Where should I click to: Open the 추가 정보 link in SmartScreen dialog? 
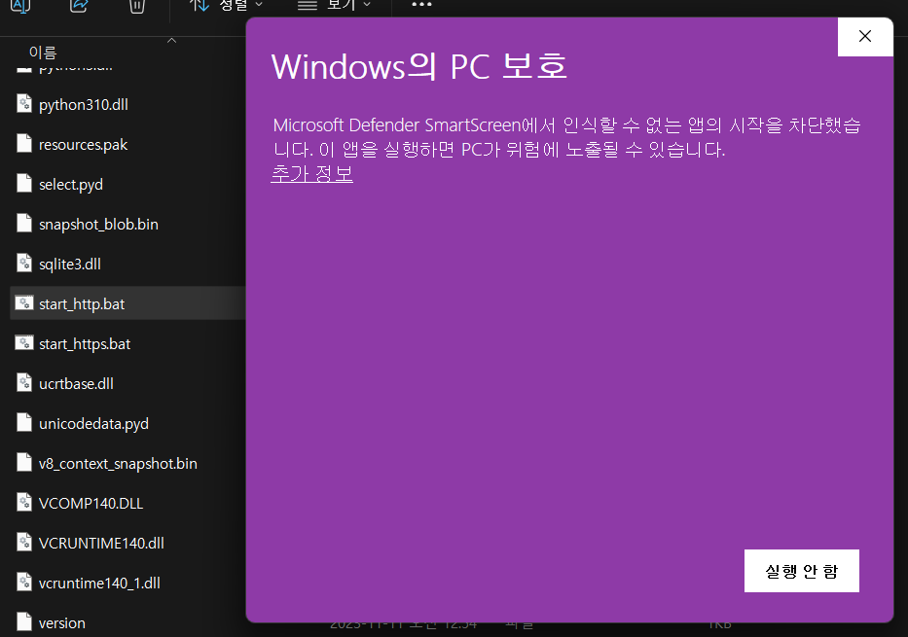pyautogui.click(x=312, y=173)
